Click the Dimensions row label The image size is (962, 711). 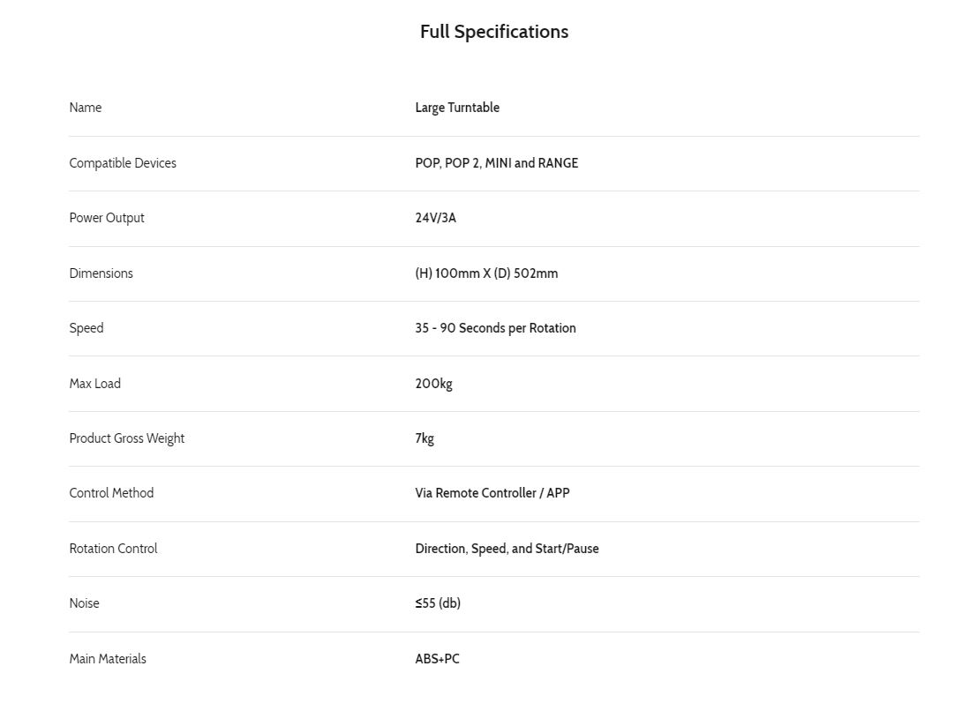pyautogui.click(x=101, y=273)
